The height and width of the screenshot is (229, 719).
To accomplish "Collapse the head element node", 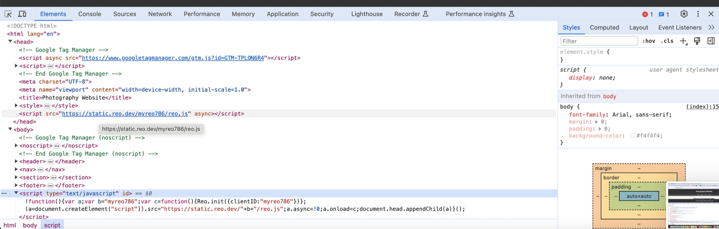I will coord(10,42).
